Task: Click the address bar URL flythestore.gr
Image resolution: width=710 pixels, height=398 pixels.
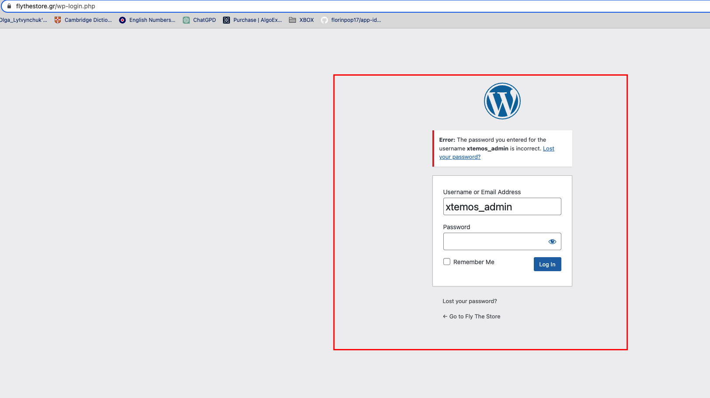Action: click(56, 6)
